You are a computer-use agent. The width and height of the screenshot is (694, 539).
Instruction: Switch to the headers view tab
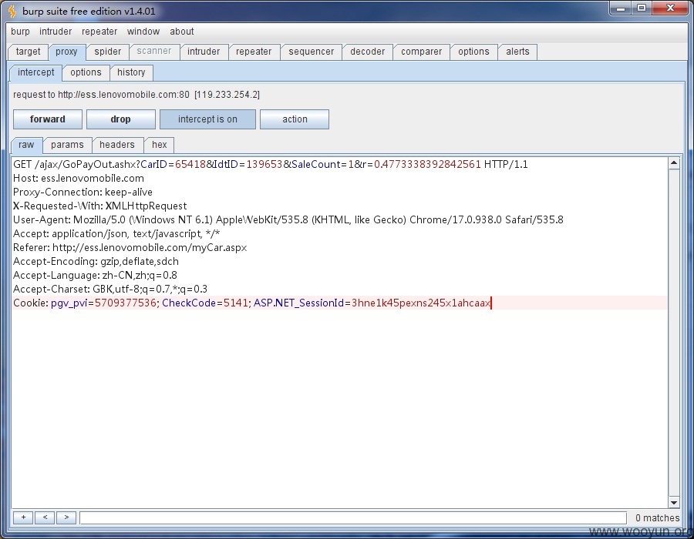tap(117, 145)
